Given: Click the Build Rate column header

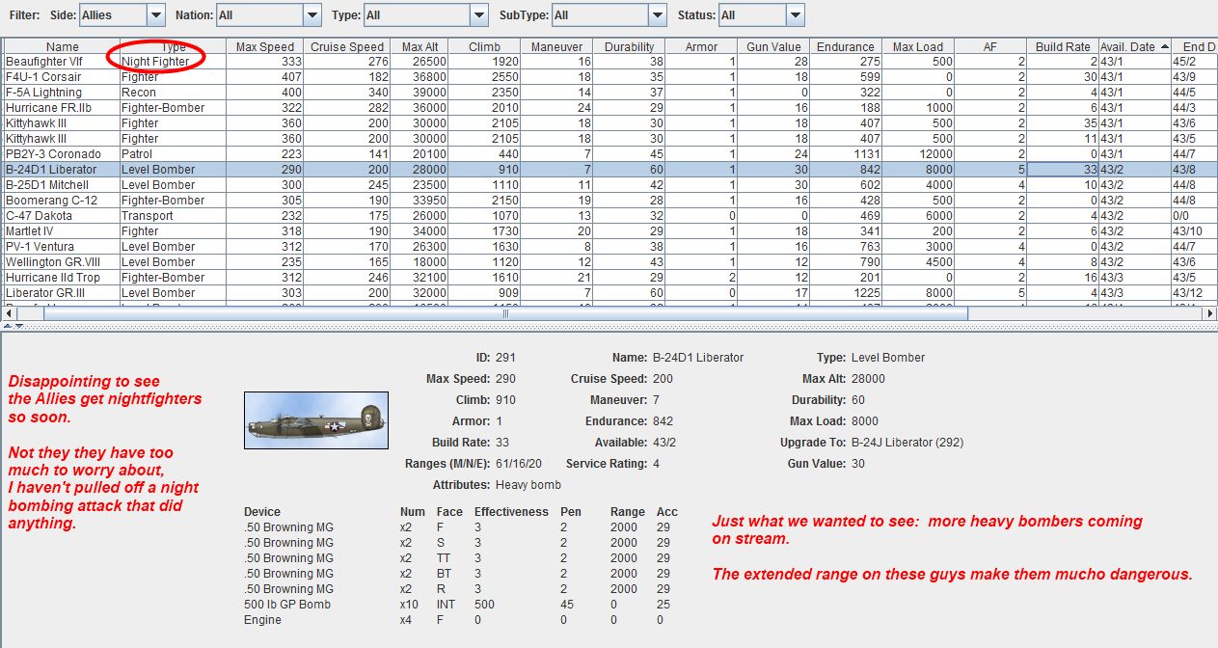Looking at the screenshot, I should click(1062, 46).
